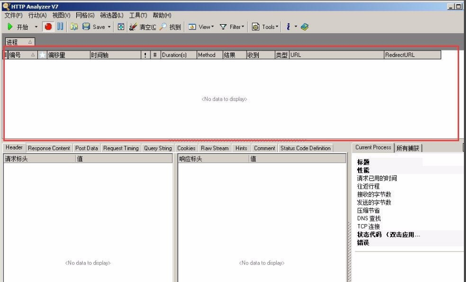
Task: Switch to the Cookies tab
Action: click(186, 148)
